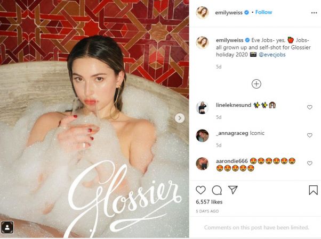Like the Iconic comment by _annagraceg

pyautogui.click(x=309, y=135)
